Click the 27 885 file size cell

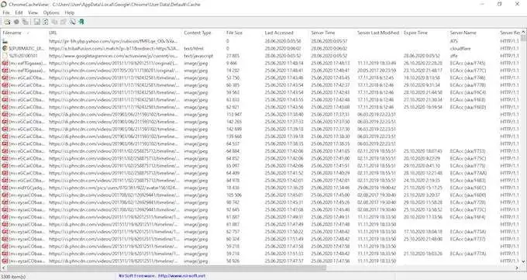(233, 56)
